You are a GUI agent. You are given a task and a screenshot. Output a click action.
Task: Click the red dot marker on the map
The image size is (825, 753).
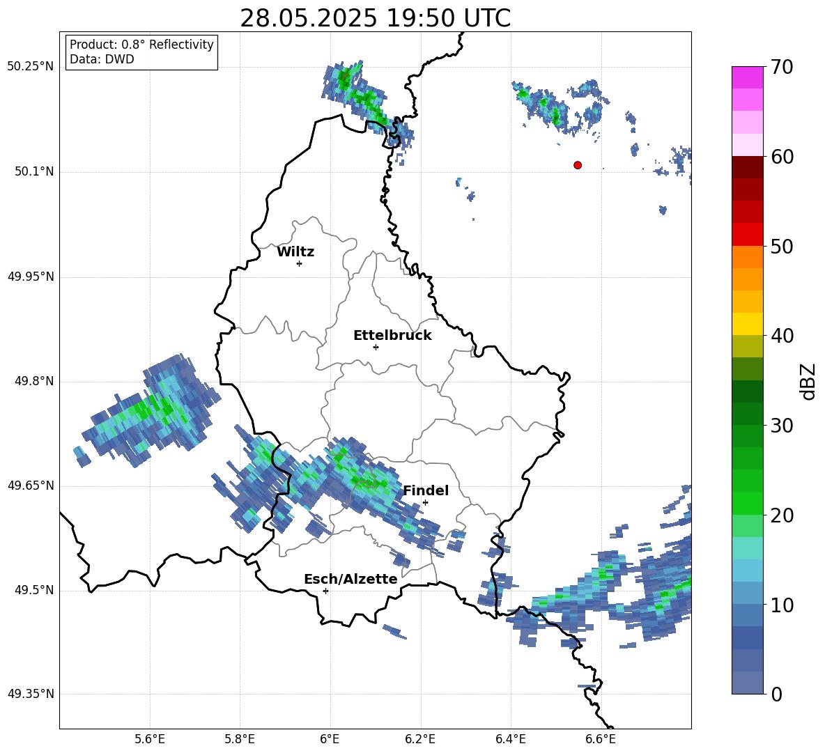pyautogui.click(x=578, y=165)
